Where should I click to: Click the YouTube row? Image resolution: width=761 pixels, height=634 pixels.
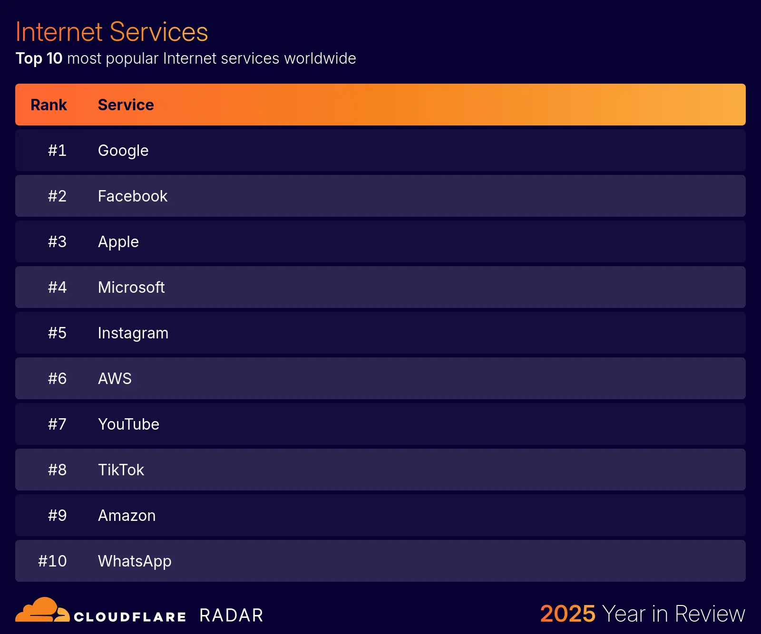(380, 424)
